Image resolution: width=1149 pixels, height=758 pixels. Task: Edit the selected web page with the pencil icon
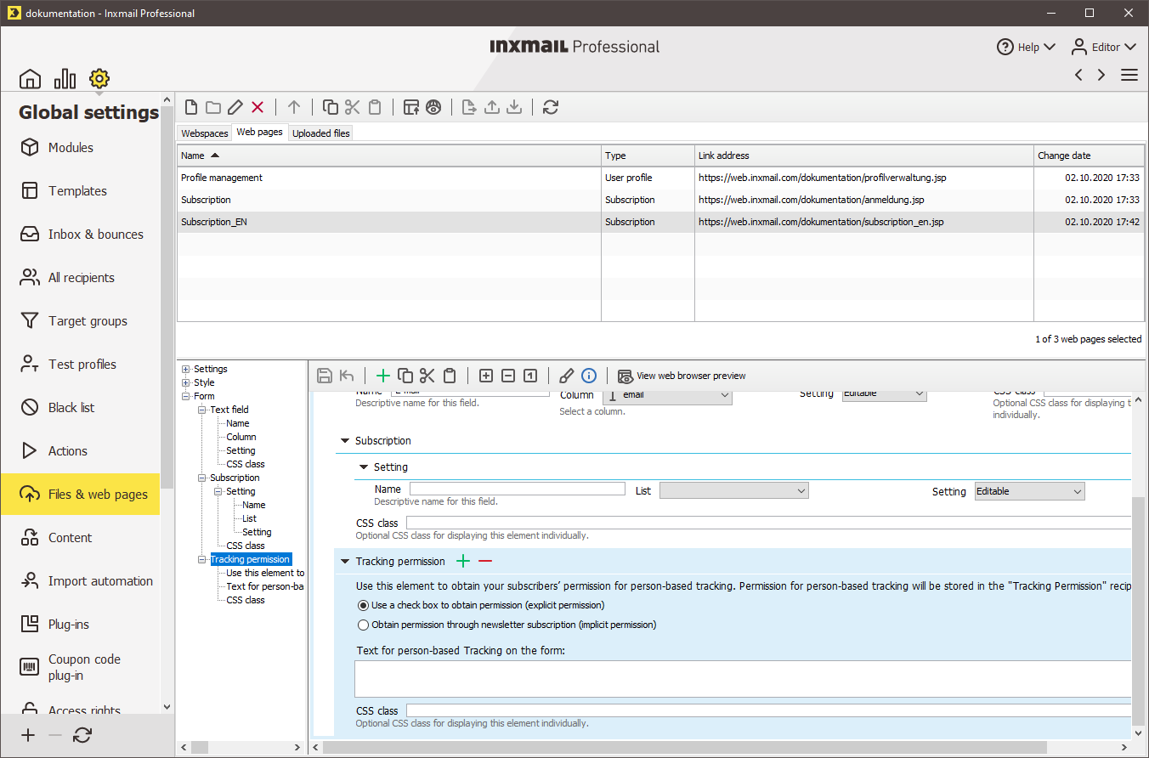tap(235, 107)
